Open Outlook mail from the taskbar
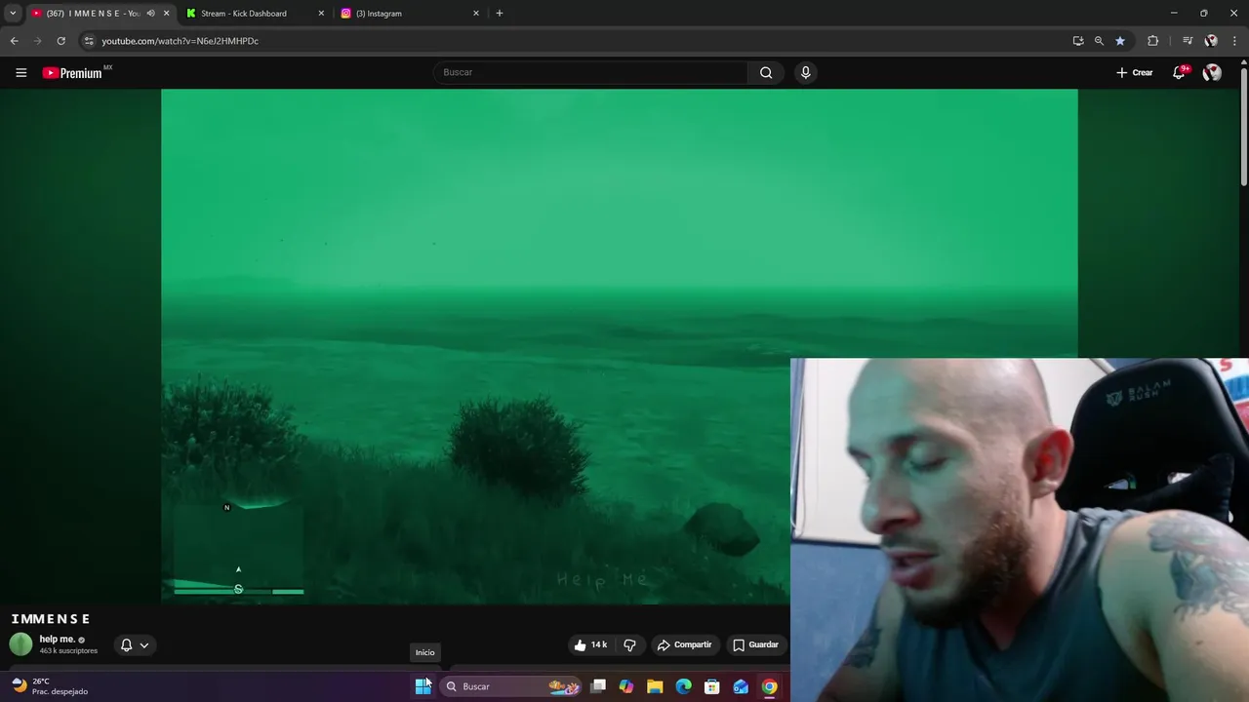 (x=741, y=686)
